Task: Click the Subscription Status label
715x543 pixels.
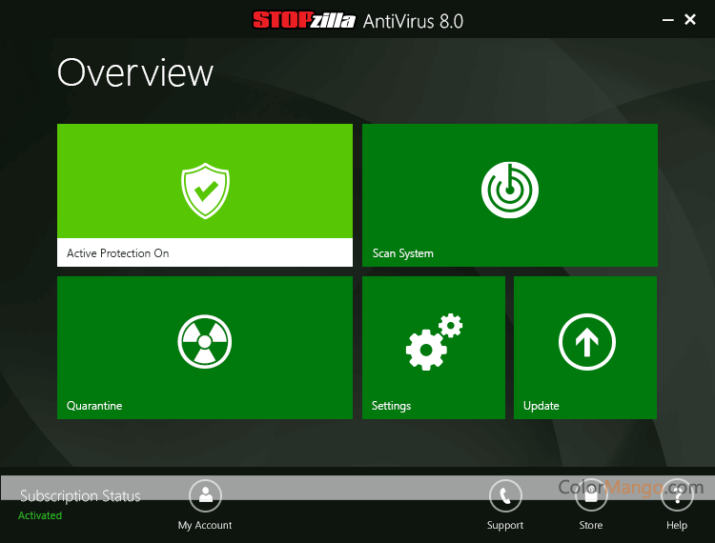Action: click(80, 495)
